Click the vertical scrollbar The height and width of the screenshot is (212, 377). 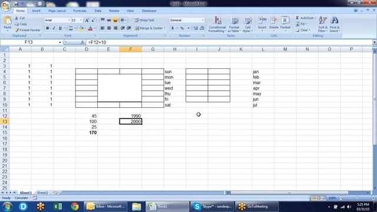click(375, 98)
